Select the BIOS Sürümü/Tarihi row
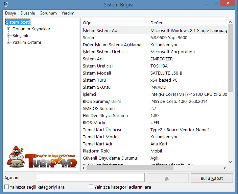Image resolution: width=238 pixels, height=194 pixels. pyautogui.click(x=154, y=102)
